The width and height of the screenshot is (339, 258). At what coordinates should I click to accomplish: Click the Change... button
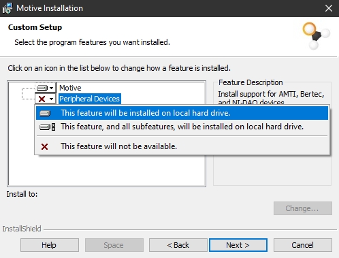[303, 208]
